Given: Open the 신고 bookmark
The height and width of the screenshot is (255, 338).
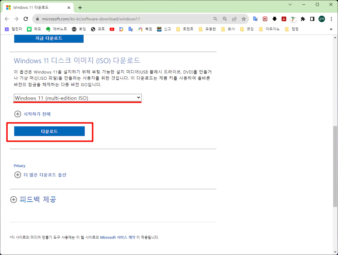Looking at the screenshot, I should tap(164, 29).
